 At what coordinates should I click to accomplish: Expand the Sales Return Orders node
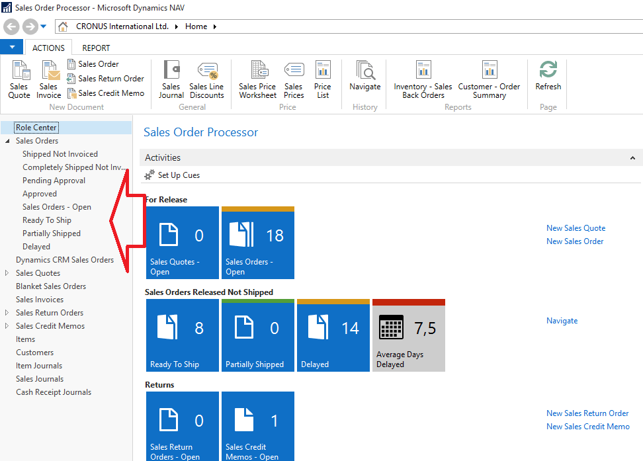pos(7,313)
